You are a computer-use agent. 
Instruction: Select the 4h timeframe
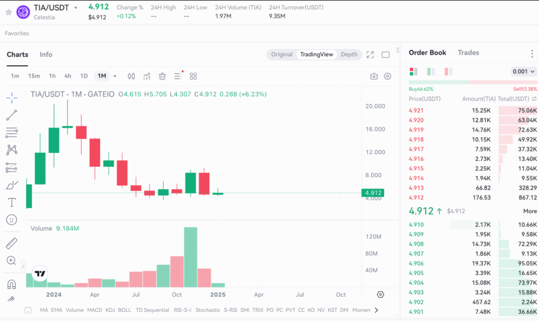(68, 76)
